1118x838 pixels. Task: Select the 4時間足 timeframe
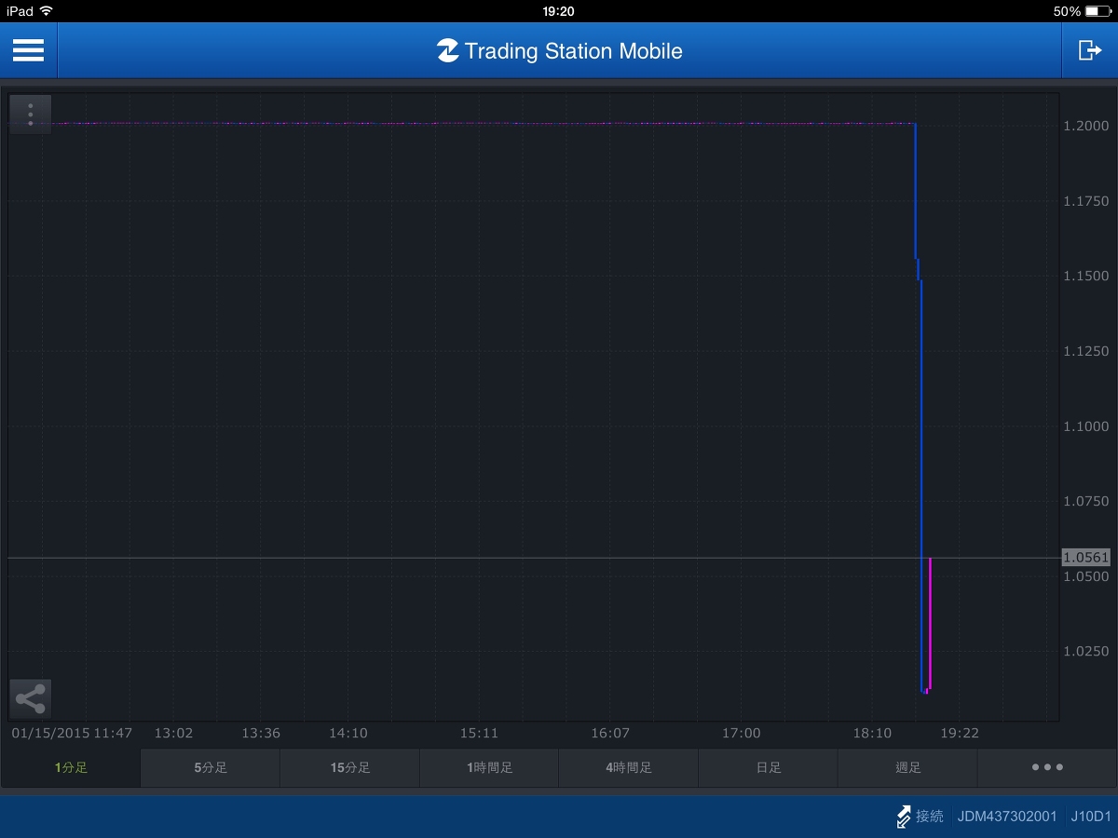tap(629, 768)
